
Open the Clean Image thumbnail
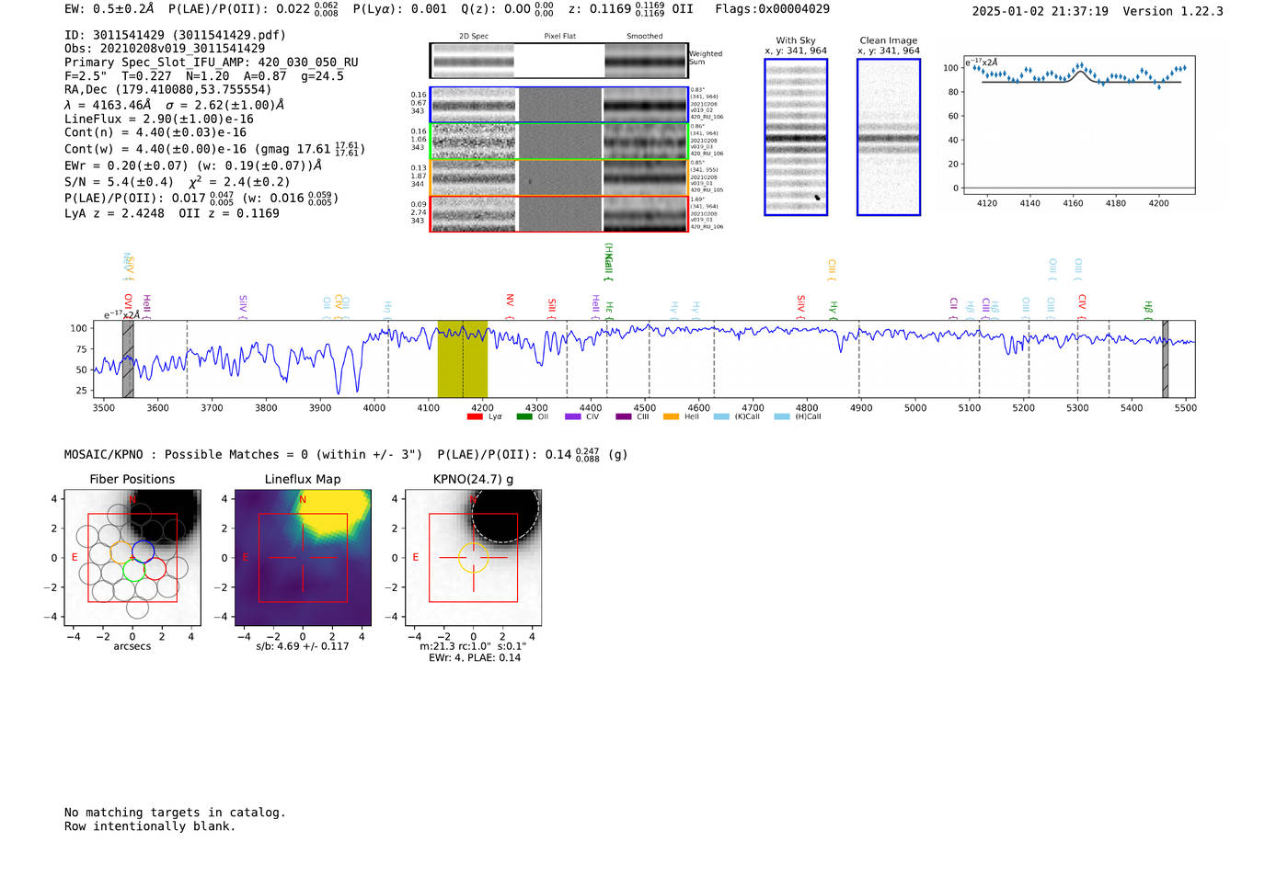(x=889, y=137)
